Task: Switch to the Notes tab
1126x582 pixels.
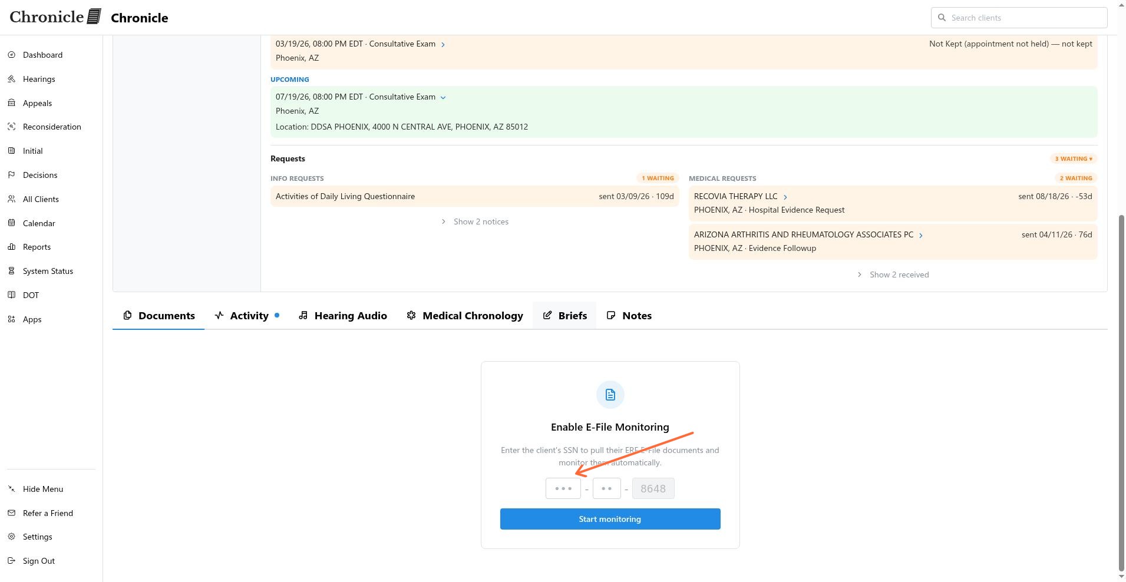Action: pos(629,316)
